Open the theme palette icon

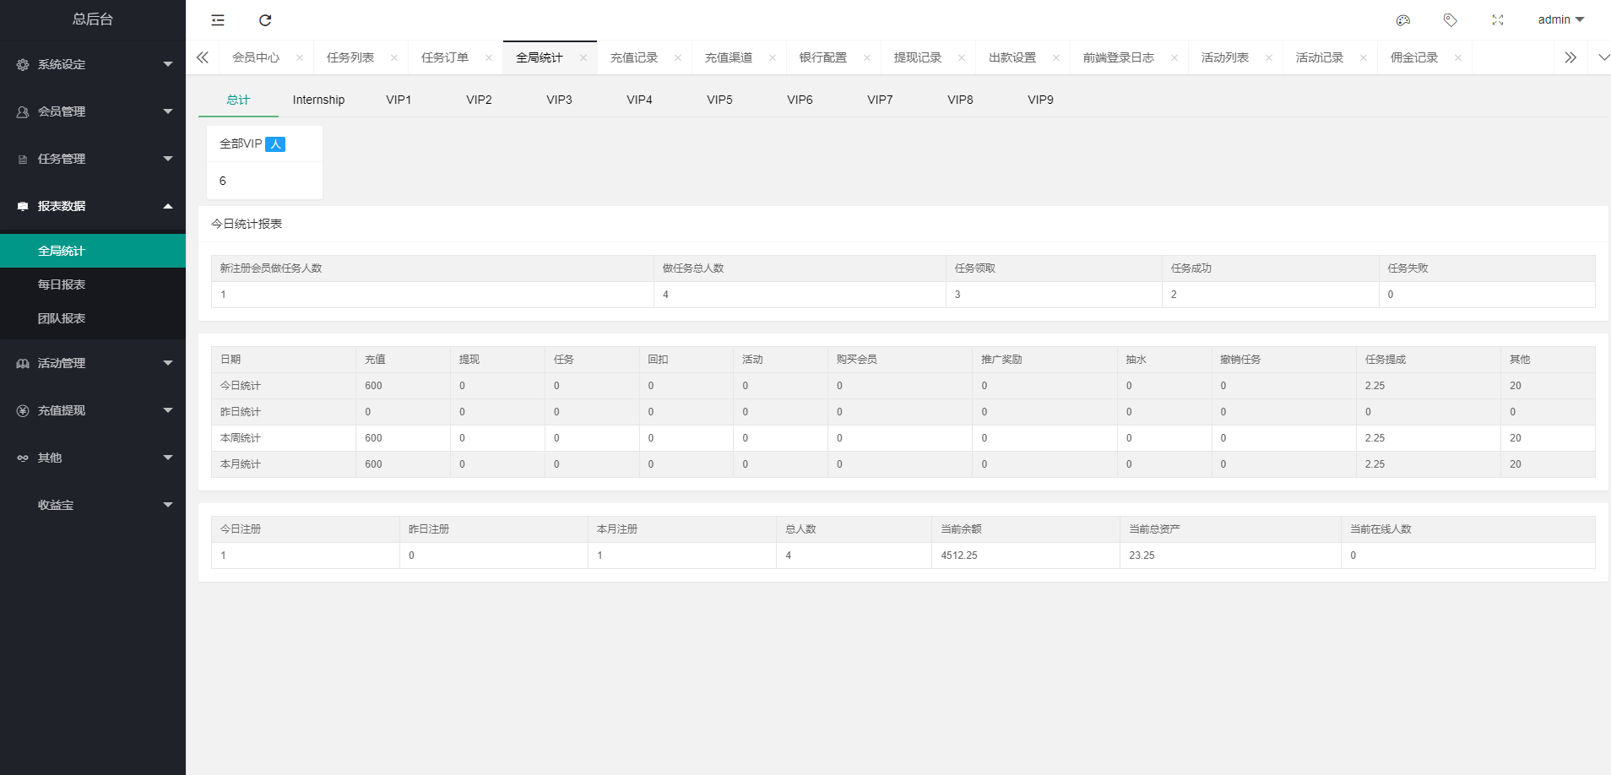tap(1402, 19)
